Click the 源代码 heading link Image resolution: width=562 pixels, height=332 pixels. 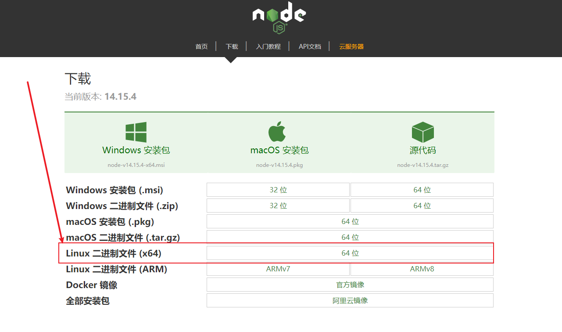coord(423,150)
